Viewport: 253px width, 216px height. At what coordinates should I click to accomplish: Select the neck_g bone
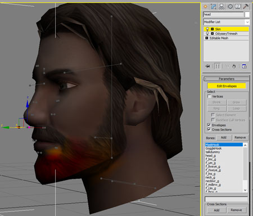[x=224, y=177]
